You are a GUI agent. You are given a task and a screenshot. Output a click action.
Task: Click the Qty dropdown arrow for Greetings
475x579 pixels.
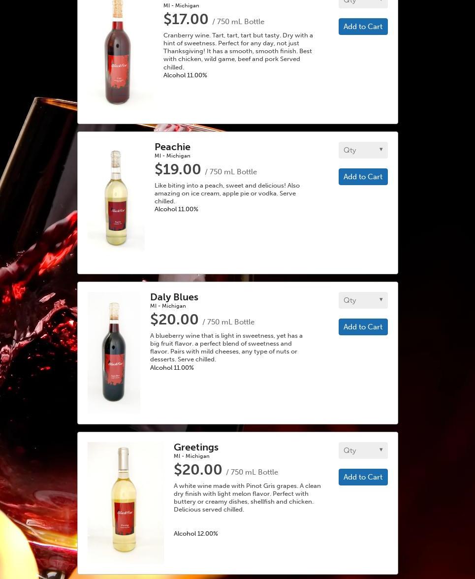(x=381, y=450)
